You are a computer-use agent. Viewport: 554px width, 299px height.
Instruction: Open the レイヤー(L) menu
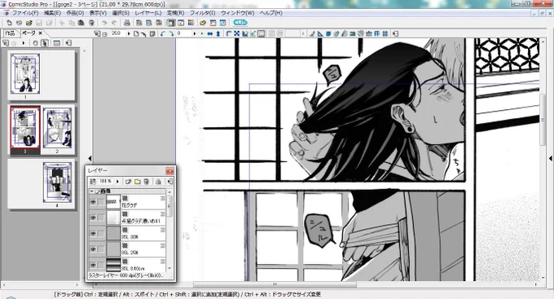coord(148,13)
